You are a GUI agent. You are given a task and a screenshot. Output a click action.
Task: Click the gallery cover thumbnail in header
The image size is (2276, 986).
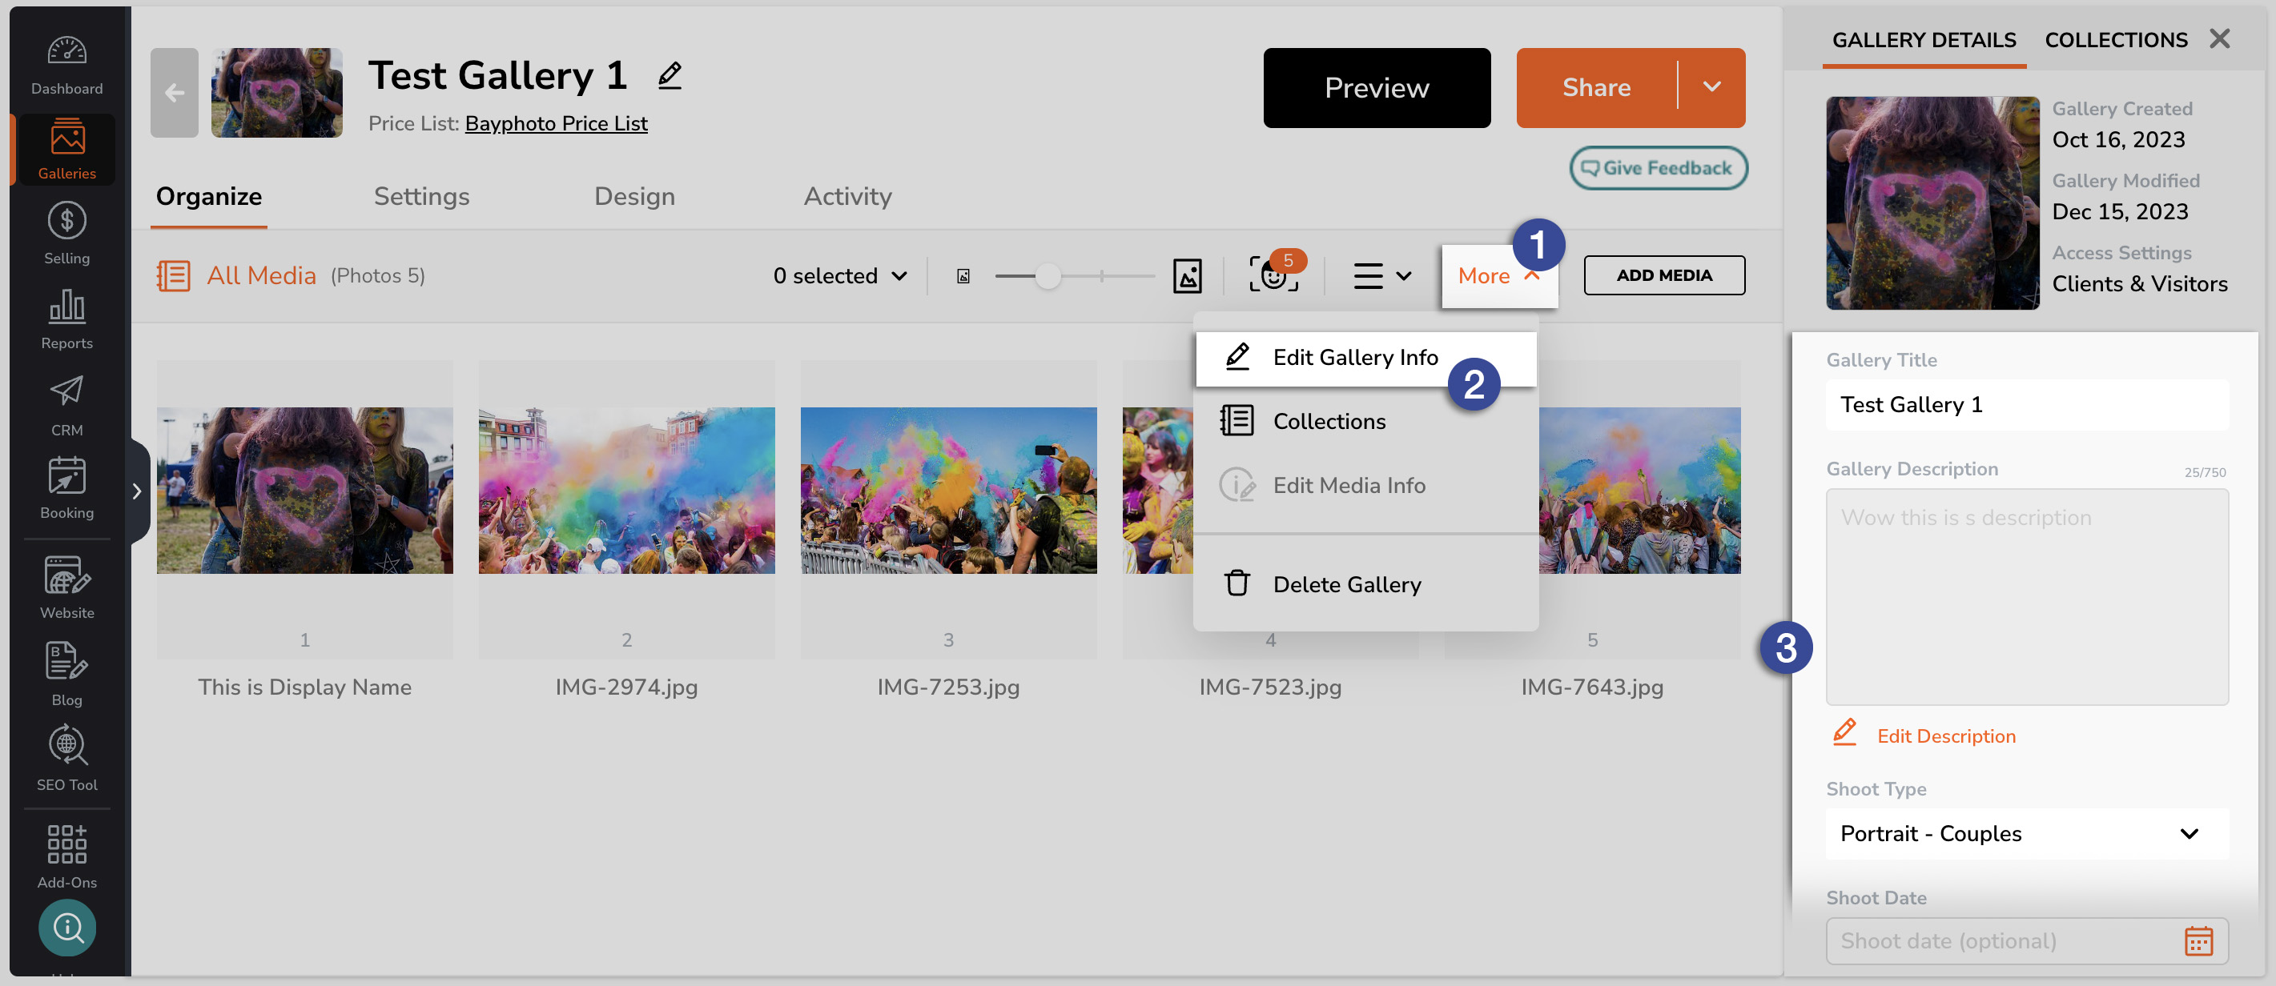276,93
